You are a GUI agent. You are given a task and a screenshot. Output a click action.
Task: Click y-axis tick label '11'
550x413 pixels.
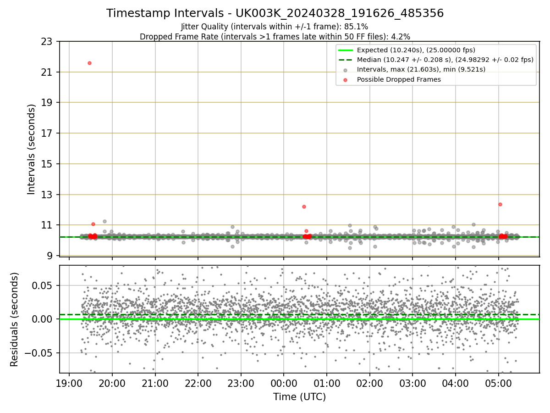(x=47, y=225)
